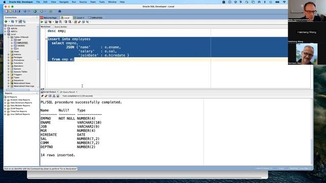Expand the EMPLOYEES table node

[x=12, y=43]
